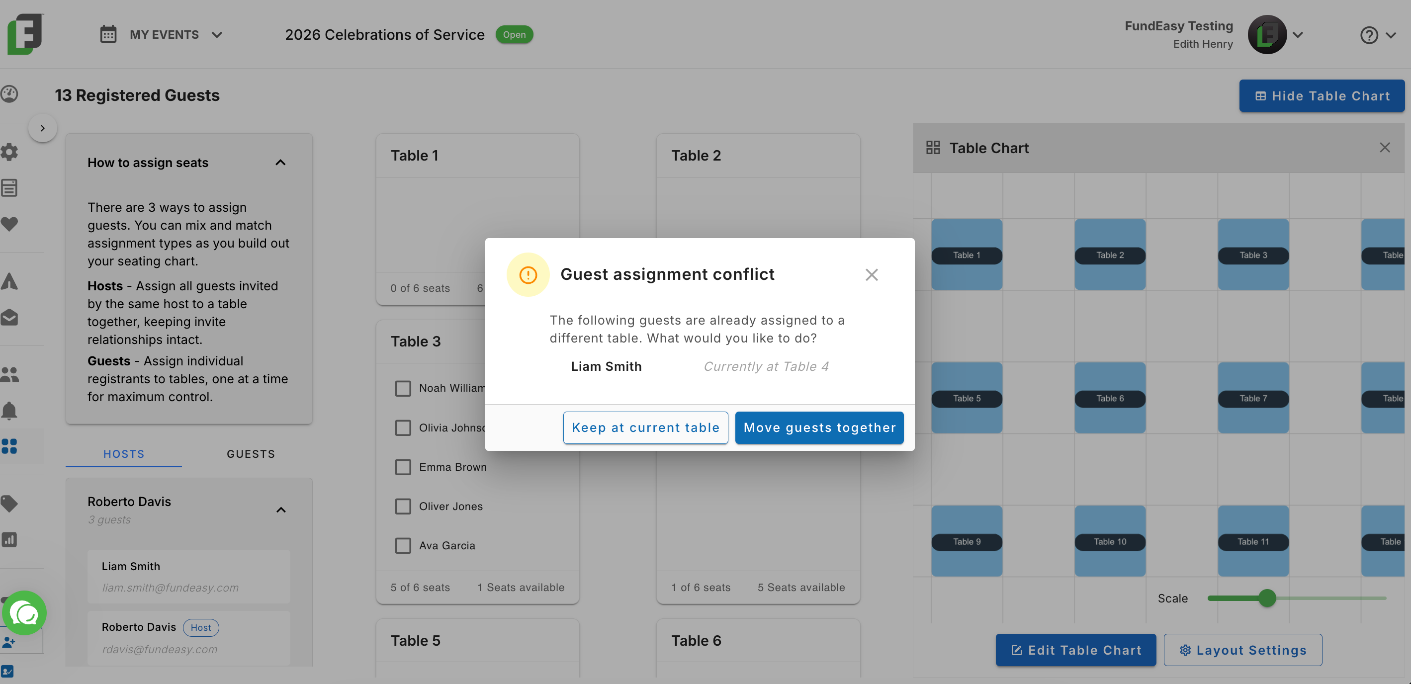
Task: Open the price tag icon in sidebar
Action: (9, 503)
